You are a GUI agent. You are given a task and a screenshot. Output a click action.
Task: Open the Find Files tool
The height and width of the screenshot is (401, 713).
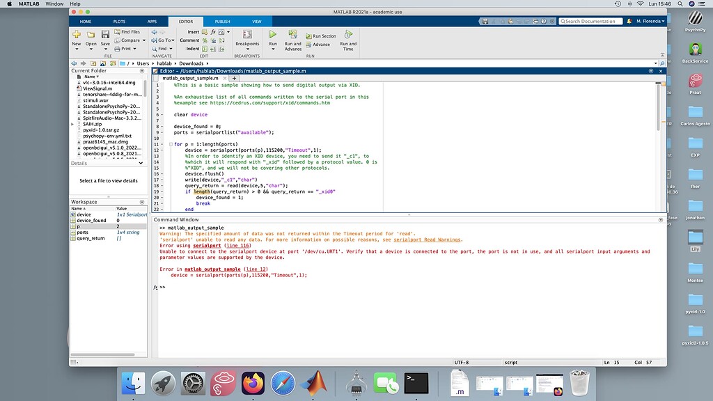(127, 31)
